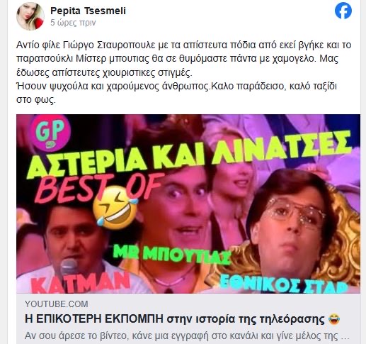Image resolution: width=366 pixels, height=344 pixels.
Task: Click the 'Αν σου άρεσε το βίντεο' description
Action: [x=186, y=335]
